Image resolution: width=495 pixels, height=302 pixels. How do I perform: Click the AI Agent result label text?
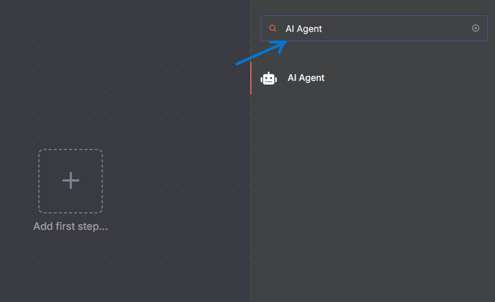[x=305, y=77]
